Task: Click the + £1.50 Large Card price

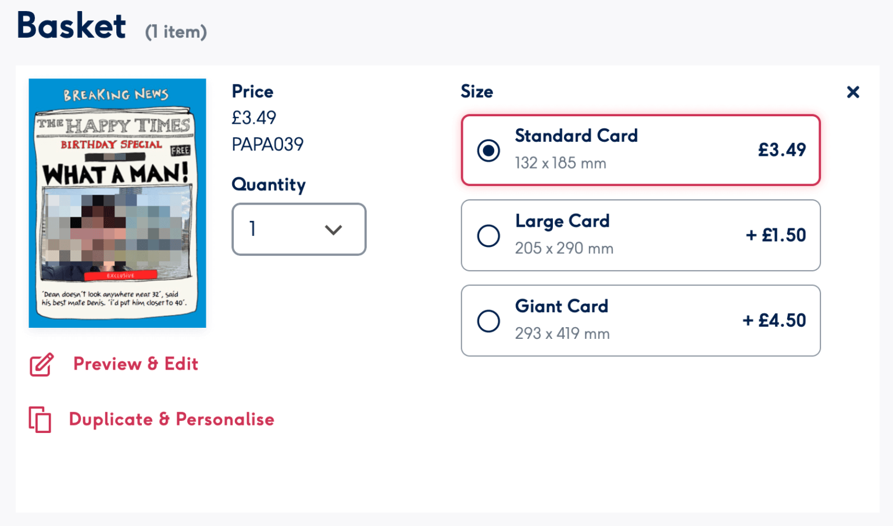Action: point(776,235)
